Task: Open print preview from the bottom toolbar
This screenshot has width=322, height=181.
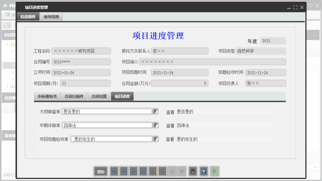Action: pyautogui.click(x=204, y=171)
